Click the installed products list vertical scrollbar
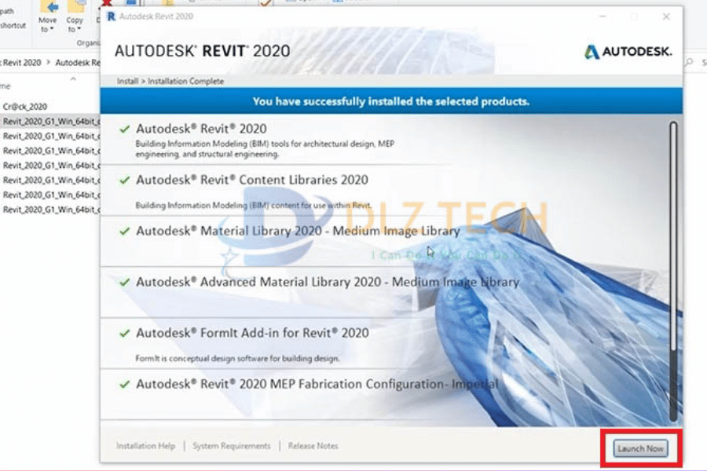The image size is (707, 471). point(672,267)
